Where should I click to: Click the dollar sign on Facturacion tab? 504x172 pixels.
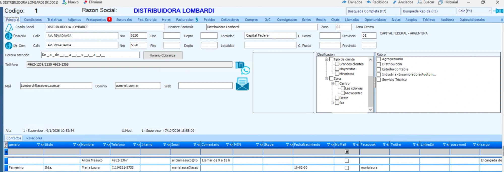click(197, 20)
